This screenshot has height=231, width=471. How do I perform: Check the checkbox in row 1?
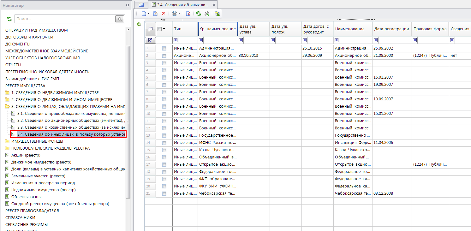(164, 48)
